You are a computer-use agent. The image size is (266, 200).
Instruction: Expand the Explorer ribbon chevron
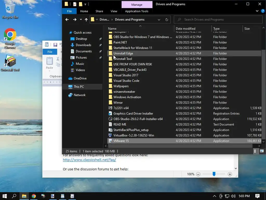pos(257,11)
